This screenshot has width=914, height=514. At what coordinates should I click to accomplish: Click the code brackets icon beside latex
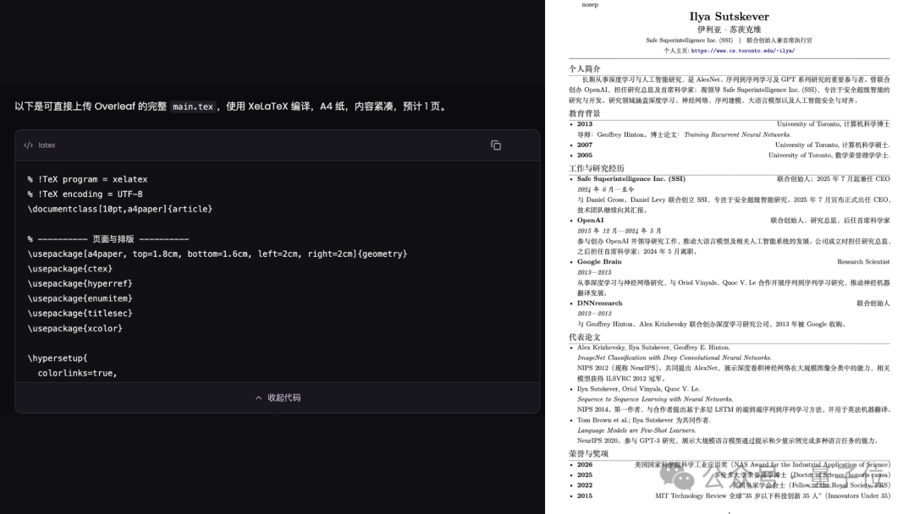(x=28, y=145)
